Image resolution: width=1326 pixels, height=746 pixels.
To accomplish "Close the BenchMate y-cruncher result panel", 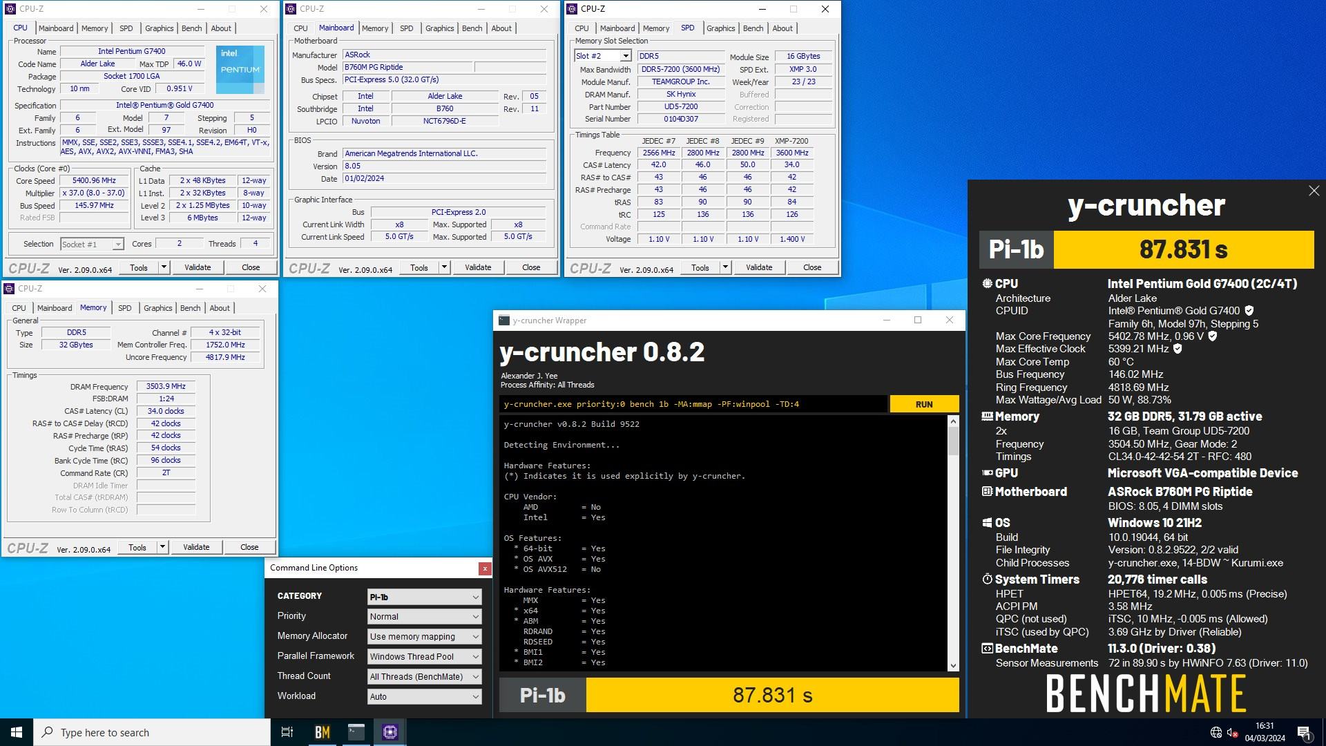I will tap(1314, 191).
